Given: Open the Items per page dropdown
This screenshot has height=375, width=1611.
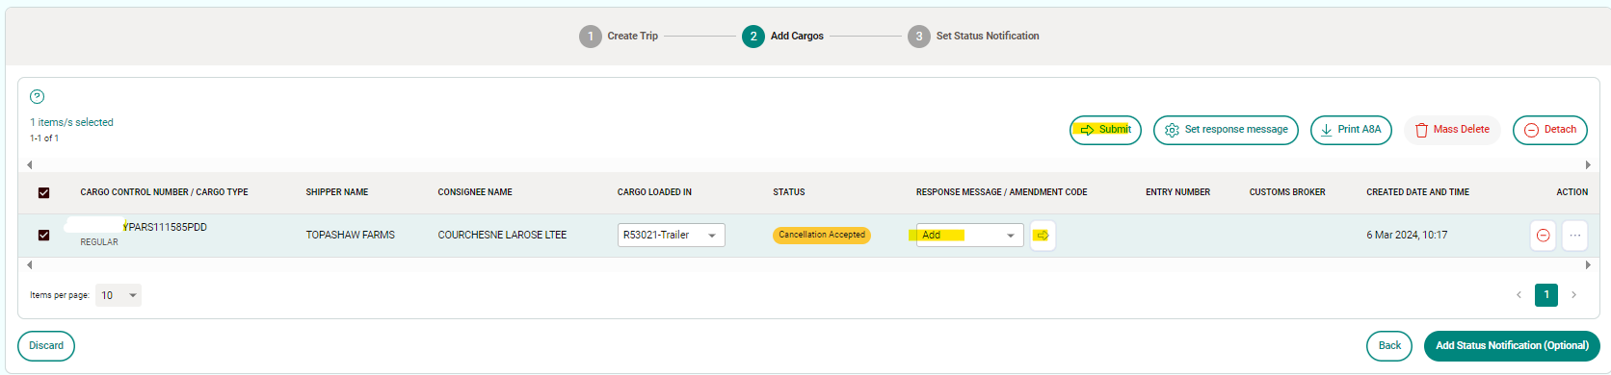Looking at the screenshot, I should [x=119, y=295].
